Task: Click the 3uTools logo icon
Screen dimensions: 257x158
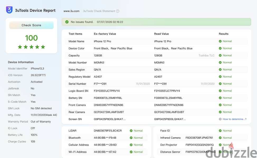Action: (9, 10)
